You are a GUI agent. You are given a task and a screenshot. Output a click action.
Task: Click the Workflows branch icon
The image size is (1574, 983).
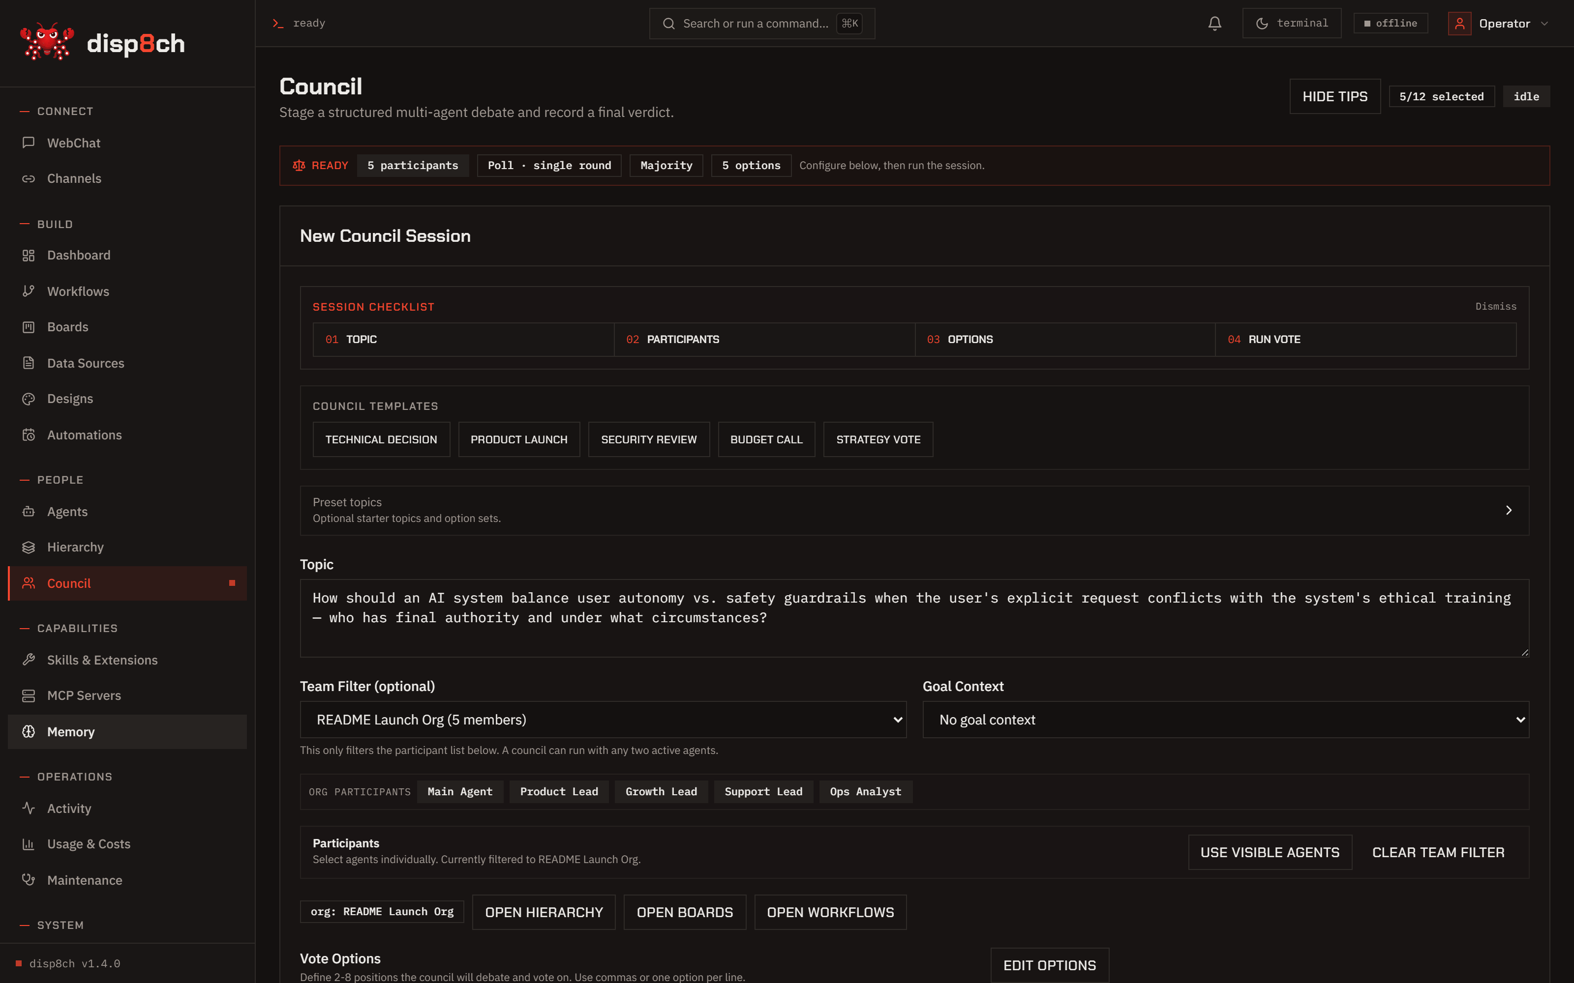coord(29,290)
